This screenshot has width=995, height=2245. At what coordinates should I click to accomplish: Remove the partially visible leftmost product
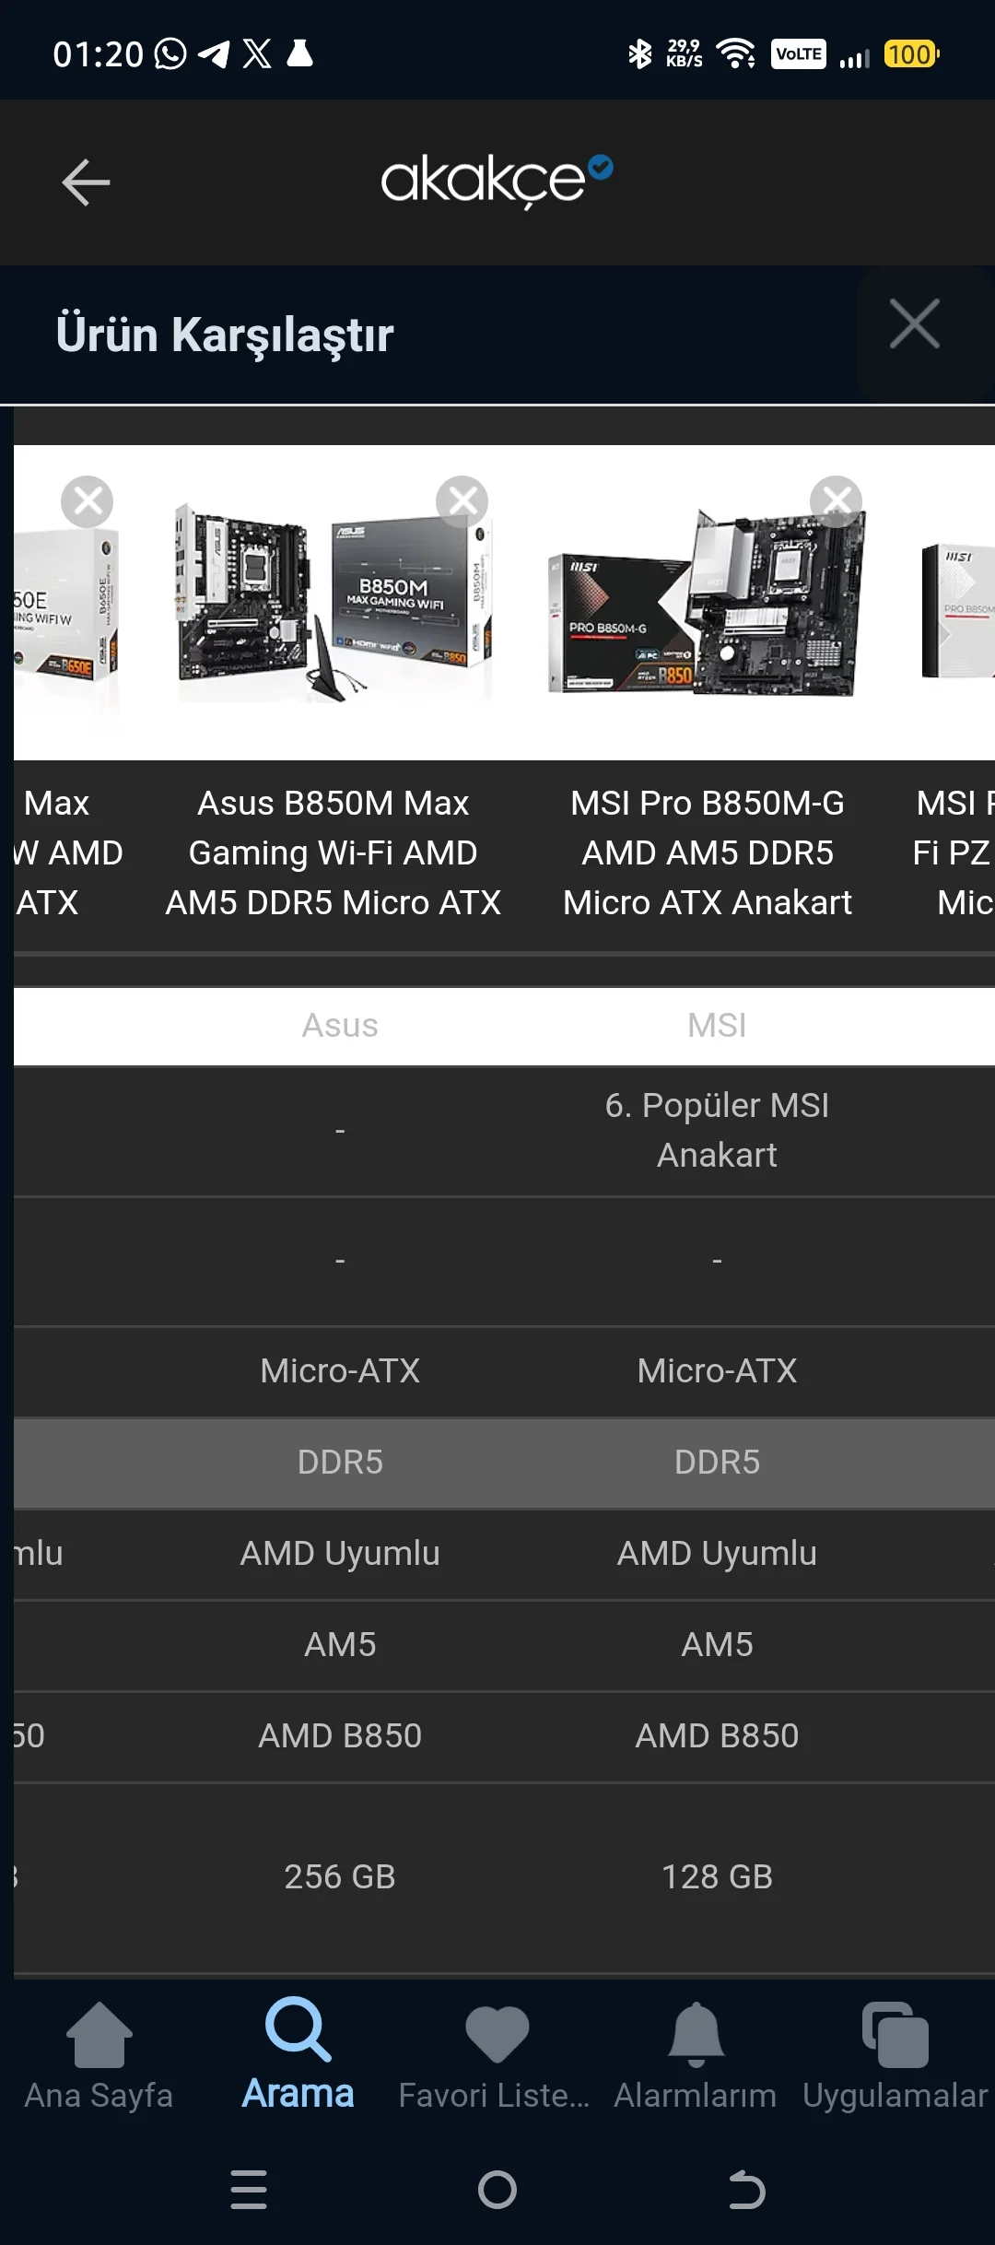click(88, 501)
